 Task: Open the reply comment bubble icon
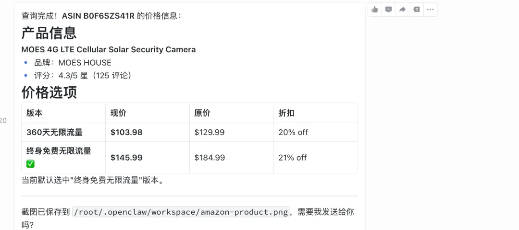tap(389, 10)
